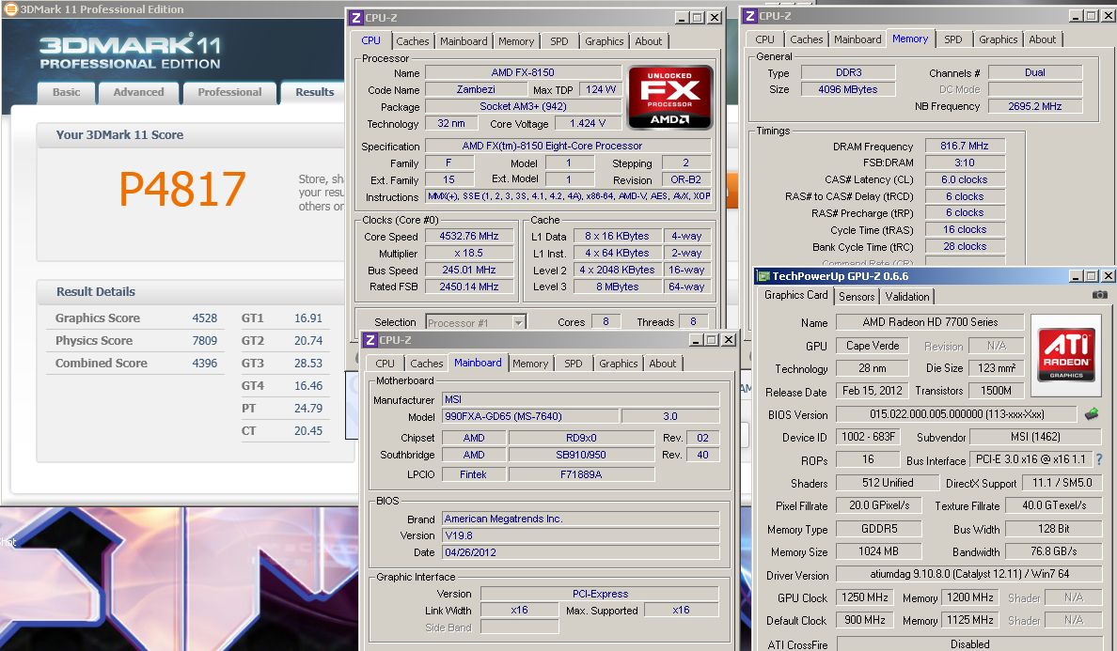Click the DRAM Frequency 816.7 MHz field
The image size is (1117, 651).
(x=965, y=146)
